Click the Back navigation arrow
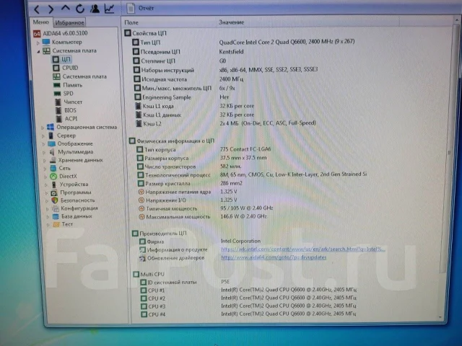Image resolution: width=462 pixels, height=346 pixels. 37,9
